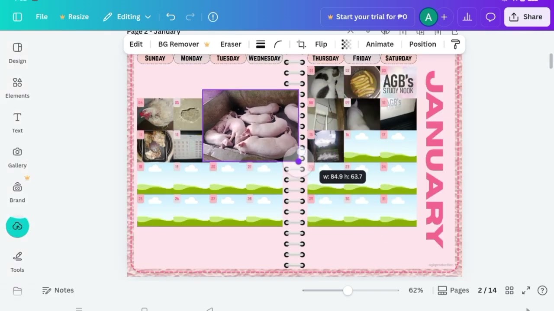This screenshot has width=554, height=311.
Task: Click the Share button
Action: pos(527,17)
